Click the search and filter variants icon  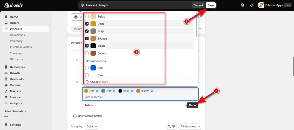[x=171, y=127]
